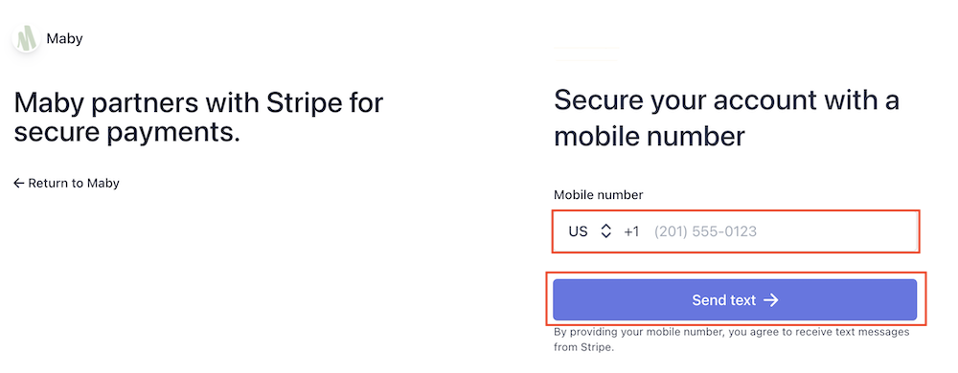Click the up-down chevron next to US
The height and width of the screenshot is (373, 958).
(605, 231)
